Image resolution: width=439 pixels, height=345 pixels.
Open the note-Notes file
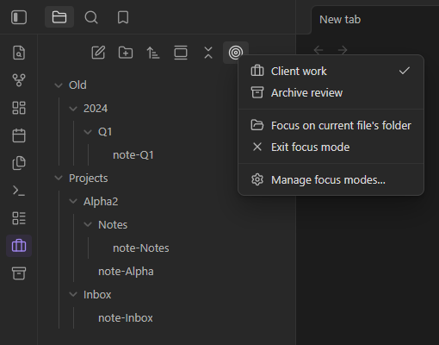(x=141, y=248)
